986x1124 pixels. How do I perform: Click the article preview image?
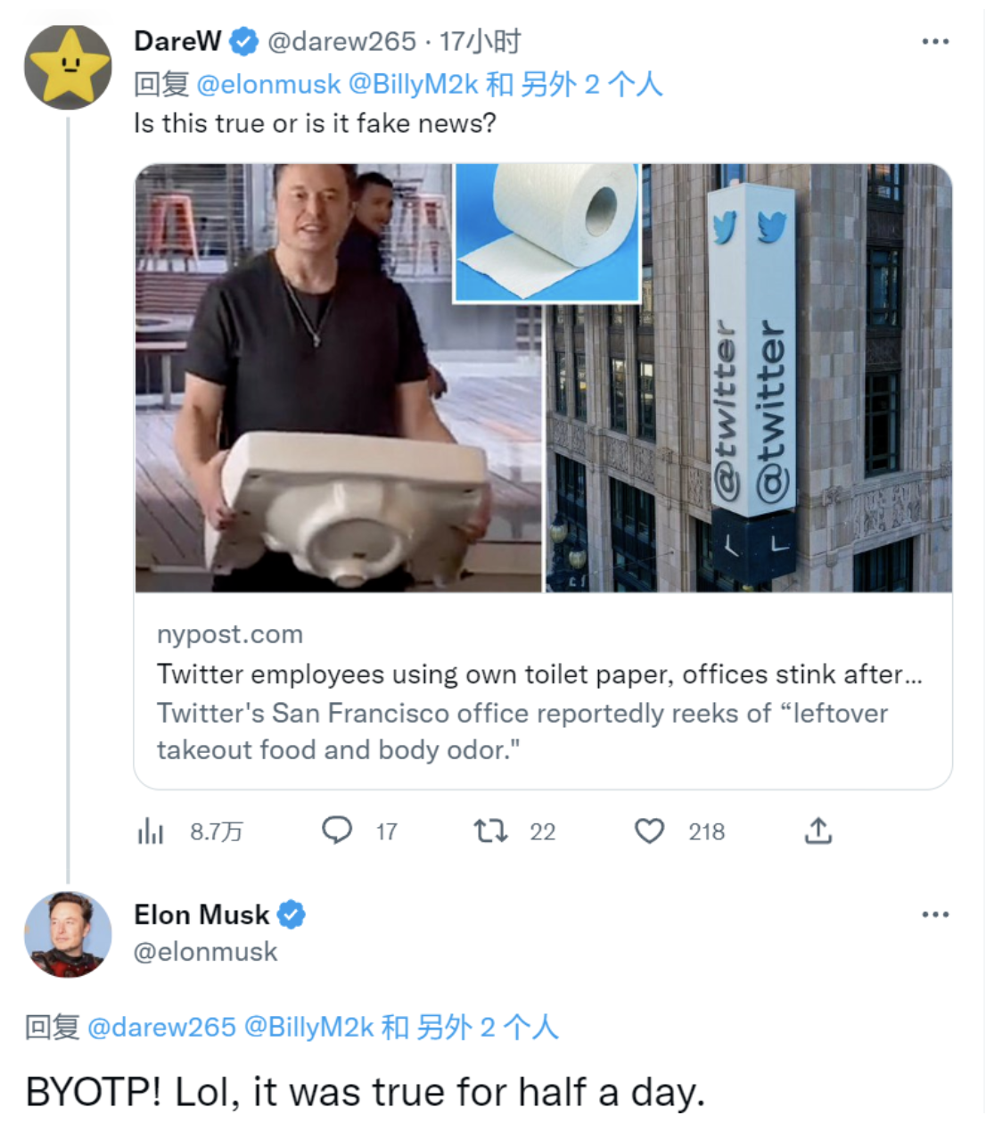[x=543, y=377]
